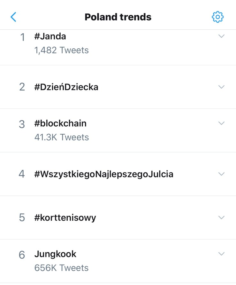Open chevron menu beside Jungkook
236x285 pixels.
(x=221, y=254)
